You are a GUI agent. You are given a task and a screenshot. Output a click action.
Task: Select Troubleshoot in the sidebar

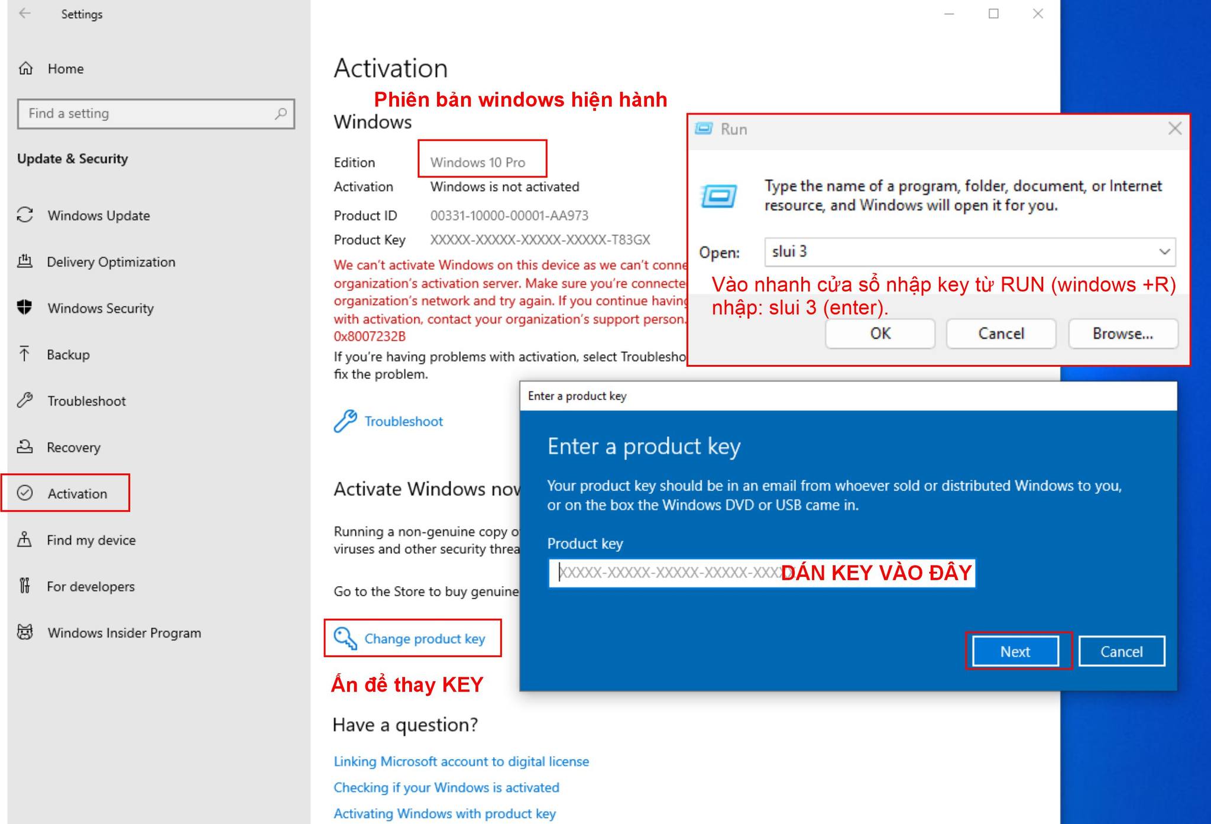(x=87, y=401)
